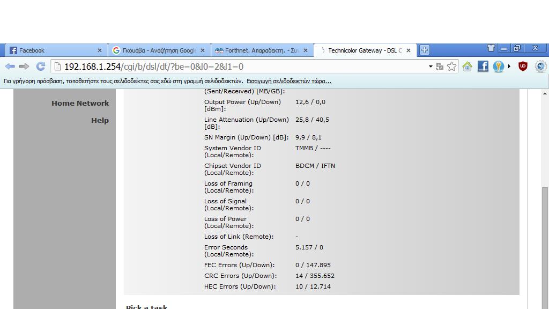
Task: Select the Chipset Vendor ID value BDCM / IFTN
Action: 315,166
